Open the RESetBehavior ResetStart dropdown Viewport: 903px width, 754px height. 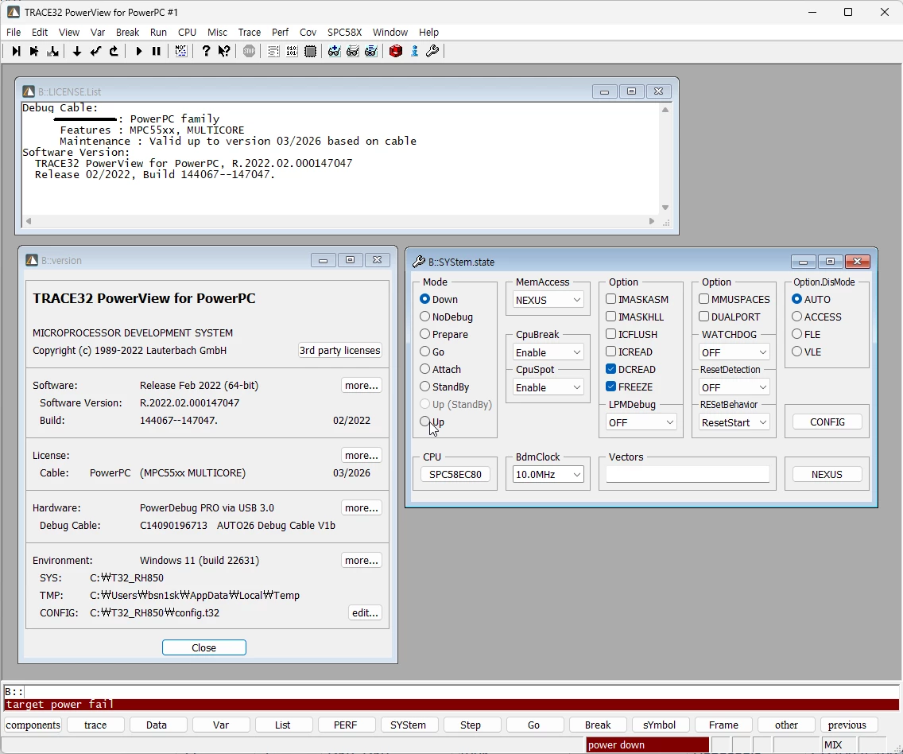coord(734,422)
